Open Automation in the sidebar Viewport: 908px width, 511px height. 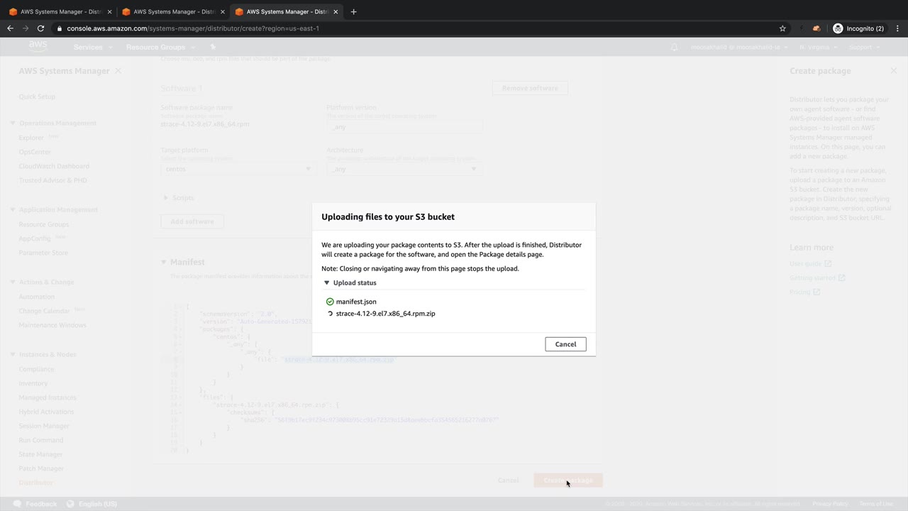coord(36,297)
